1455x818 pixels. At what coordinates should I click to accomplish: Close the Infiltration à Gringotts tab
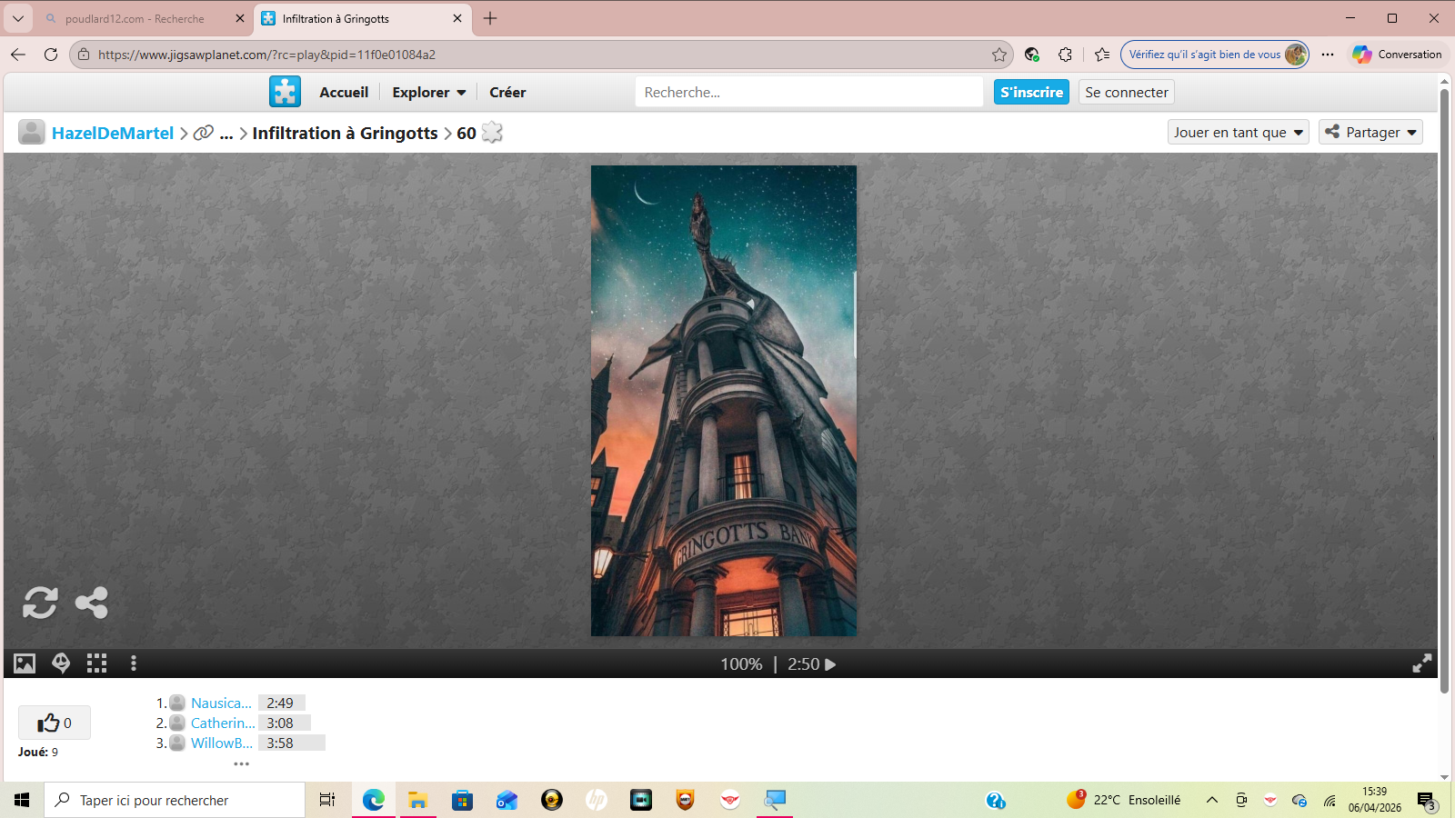pos(457,18)
